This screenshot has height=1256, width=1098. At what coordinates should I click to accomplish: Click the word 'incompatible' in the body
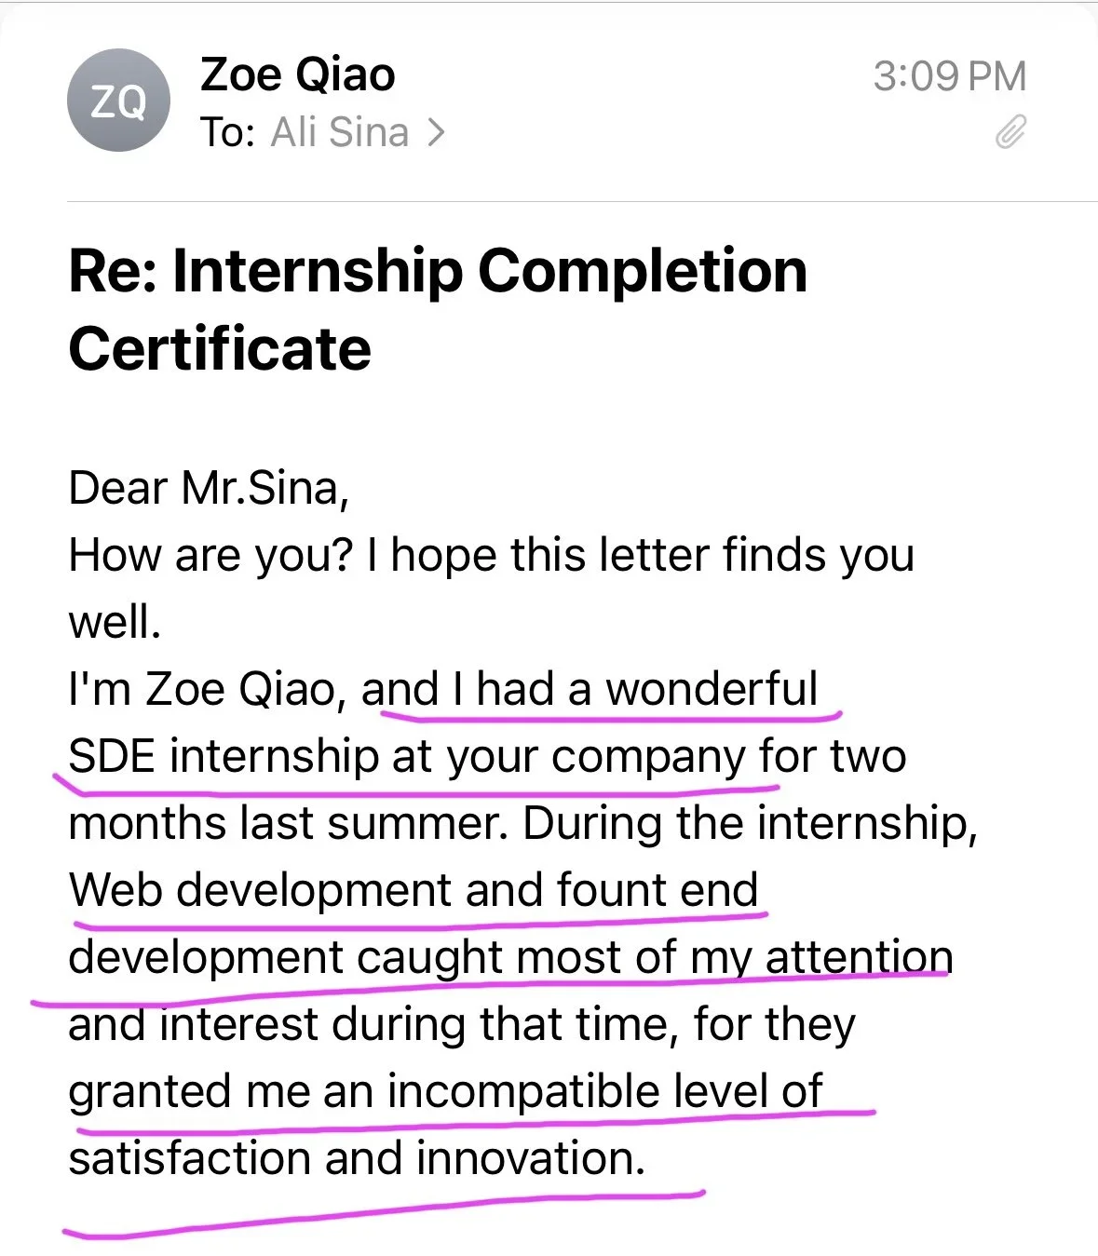[x=523, y=1091]
